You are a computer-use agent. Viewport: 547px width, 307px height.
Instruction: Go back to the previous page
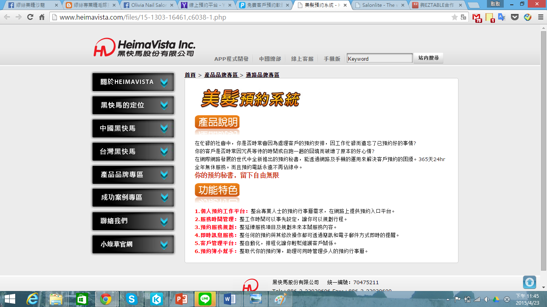[x=7, y=17]
